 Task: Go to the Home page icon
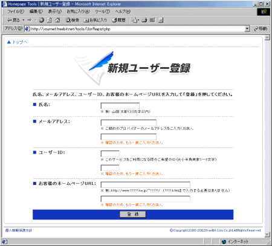click(x=57, y=20)
